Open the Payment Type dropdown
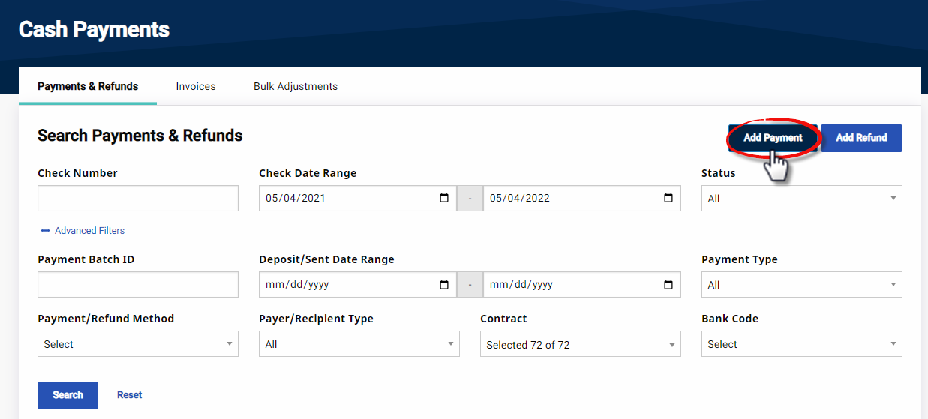 801,285
